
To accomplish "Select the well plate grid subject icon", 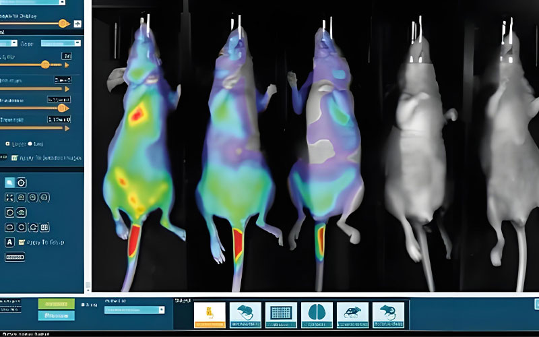I will pos(281,314).
